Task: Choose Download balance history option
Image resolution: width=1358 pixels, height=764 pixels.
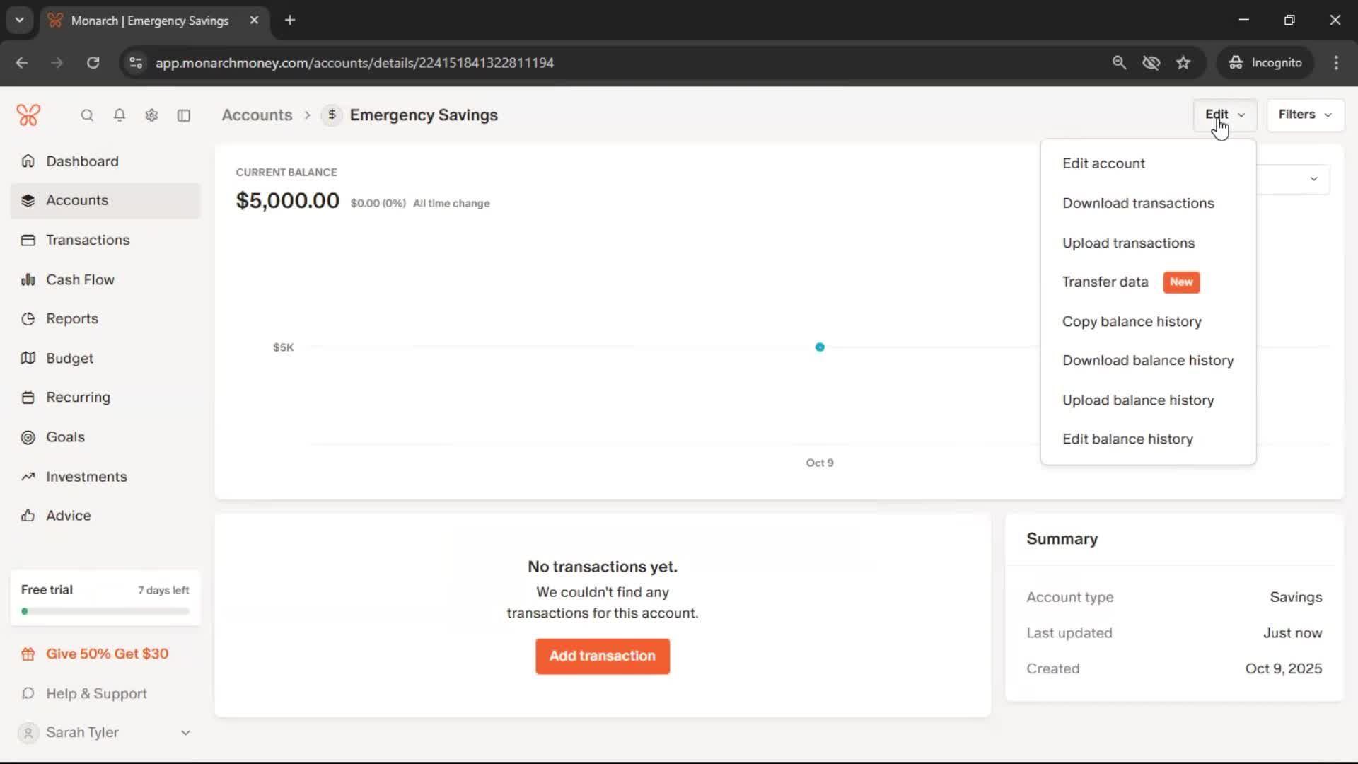Action: [x=1147, y=361]
